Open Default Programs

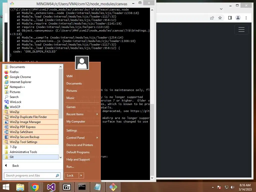pyautogui.click(x=78, y=152)
